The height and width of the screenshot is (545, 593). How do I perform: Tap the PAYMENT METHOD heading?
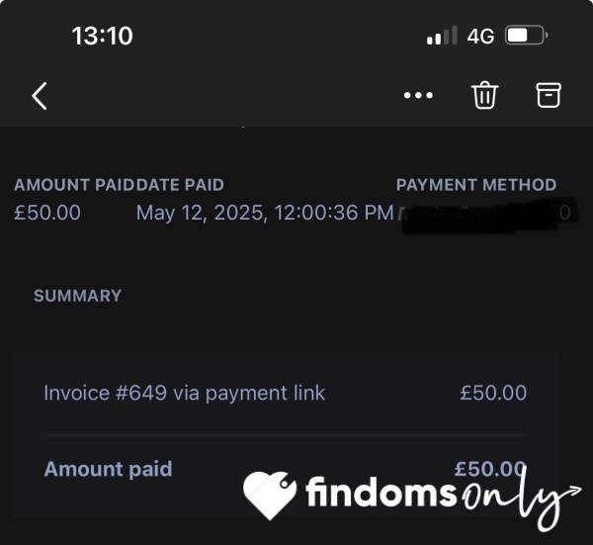point(476,185)
